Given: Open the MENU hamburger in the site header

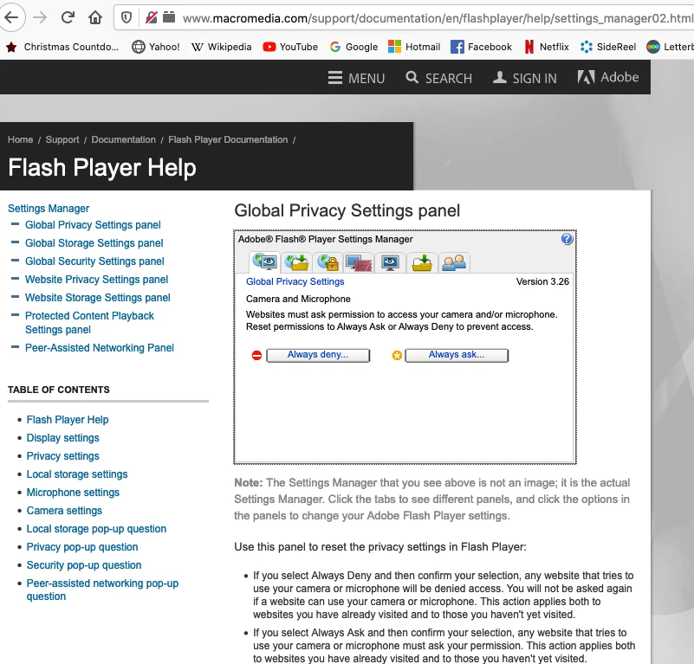Looking at the screenshot, I should pyautogui.click(x=356, y=78).
